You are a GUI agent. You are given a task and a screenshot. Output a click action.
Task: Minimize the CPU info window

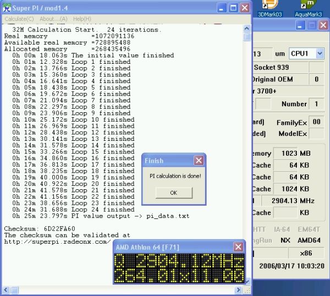pos(300,25)
